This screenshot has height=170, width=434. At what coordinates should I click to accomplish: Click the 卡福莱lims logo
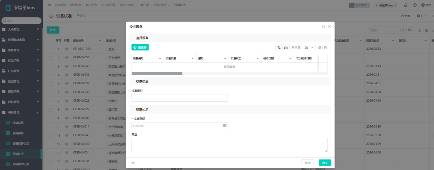(20, 8)
